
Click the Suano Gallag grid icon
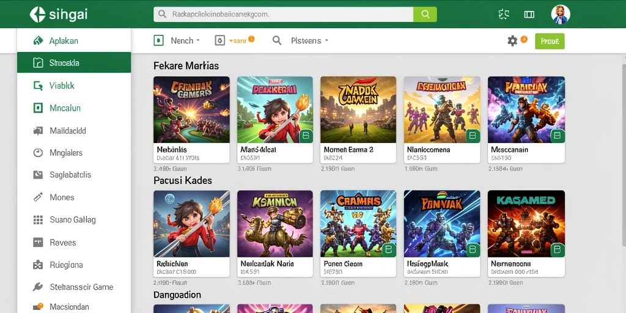pos(38,219)
